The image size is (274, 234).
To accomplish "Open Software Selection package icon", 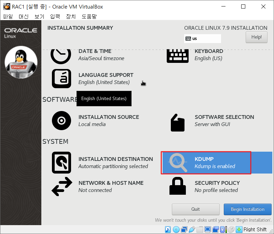I will point(178,123).
